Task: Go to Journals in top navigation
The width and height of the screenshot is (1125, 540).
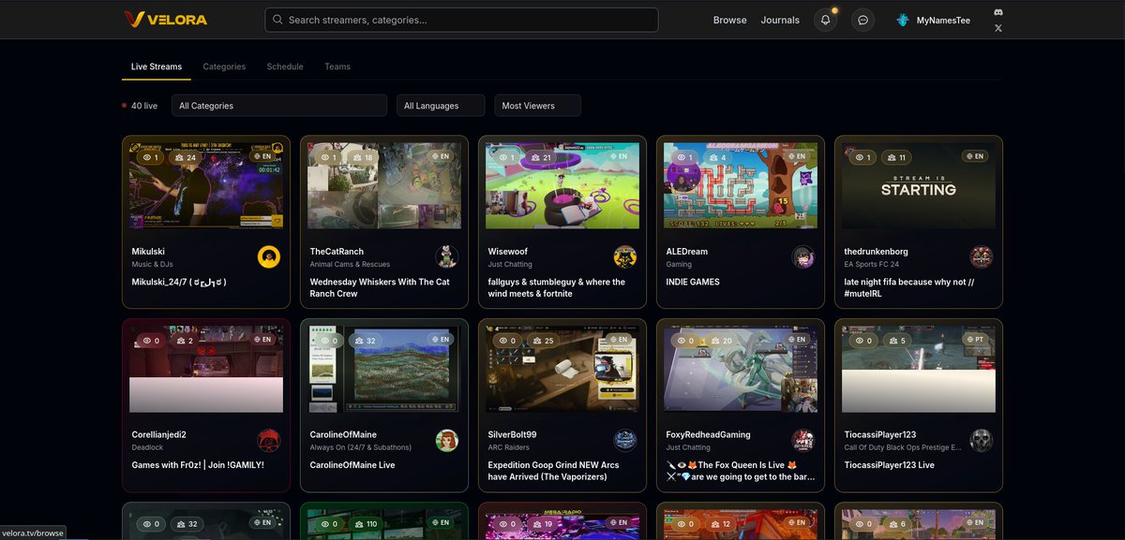Action: click(x=780, y=20)
